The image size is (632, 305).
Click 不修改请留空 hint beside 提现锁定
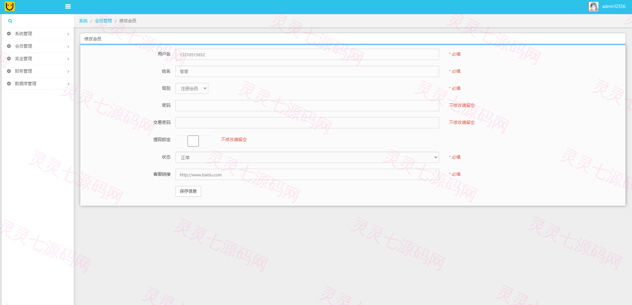point(234,140)
